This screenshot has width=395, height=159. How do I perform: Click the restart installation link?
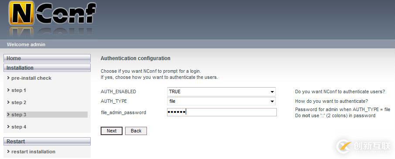[33, 152]
